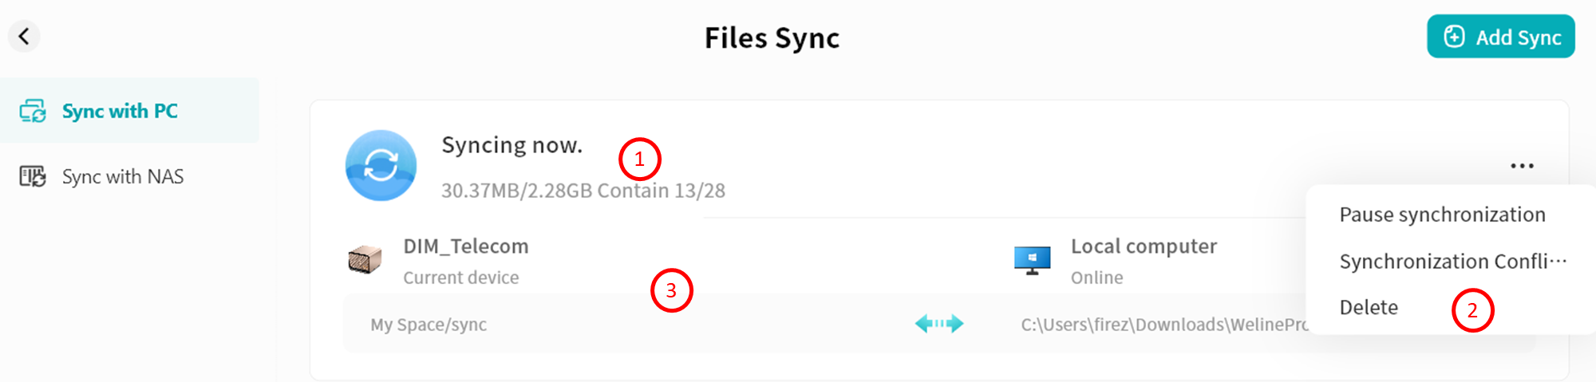Open the three-dot more options menu
The width and height of the screenshot is (1596, 382).
(x=1522, y=166)
